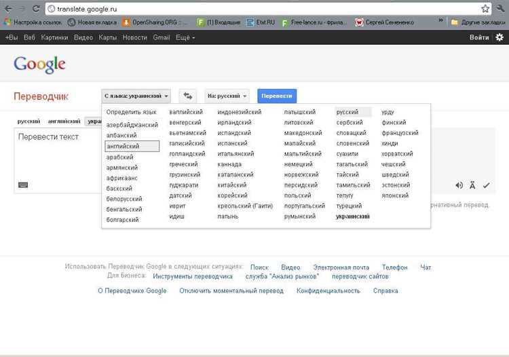Open Chrome wrench menu icon
Screen dimensions: 509x357
coord(500,9)
